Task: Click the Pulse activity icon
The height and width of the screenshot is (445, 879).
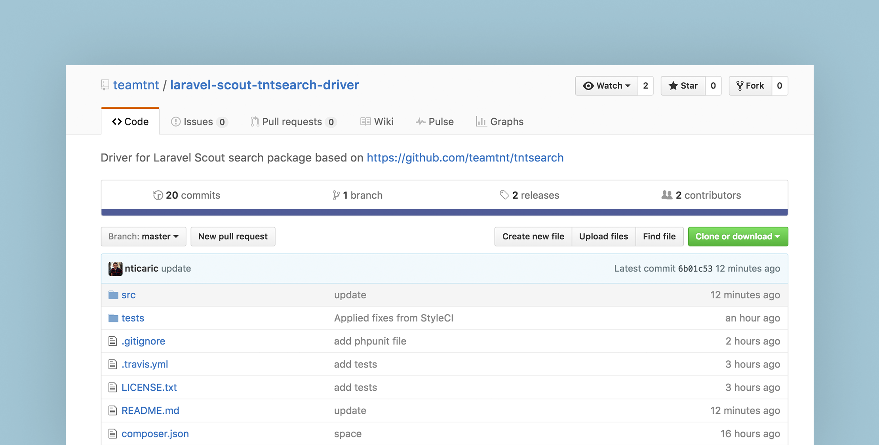Action: 420,121
